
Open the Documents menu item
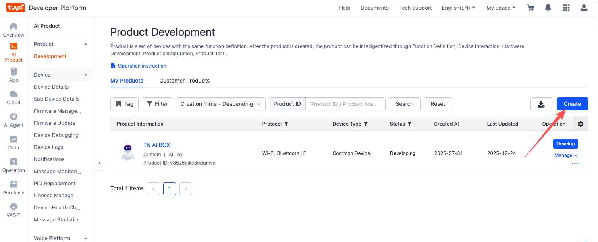click(374, 8)
